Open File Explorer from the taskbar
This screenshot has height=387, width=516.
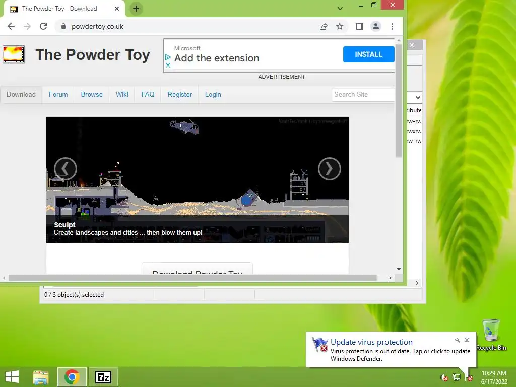[41, 377]
